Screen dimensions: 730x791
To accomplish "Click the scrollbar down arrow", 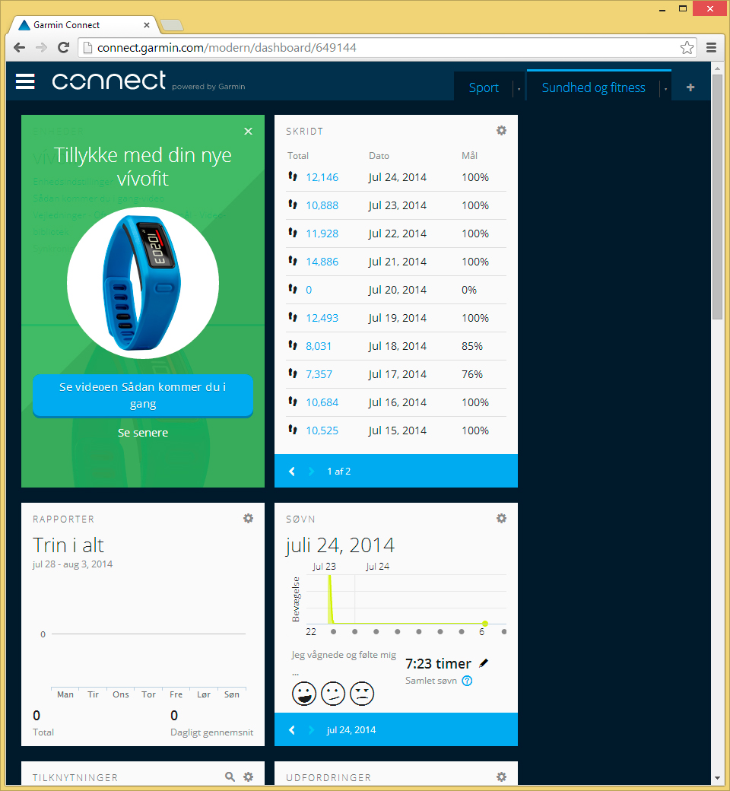I will (x=717, y=778).
